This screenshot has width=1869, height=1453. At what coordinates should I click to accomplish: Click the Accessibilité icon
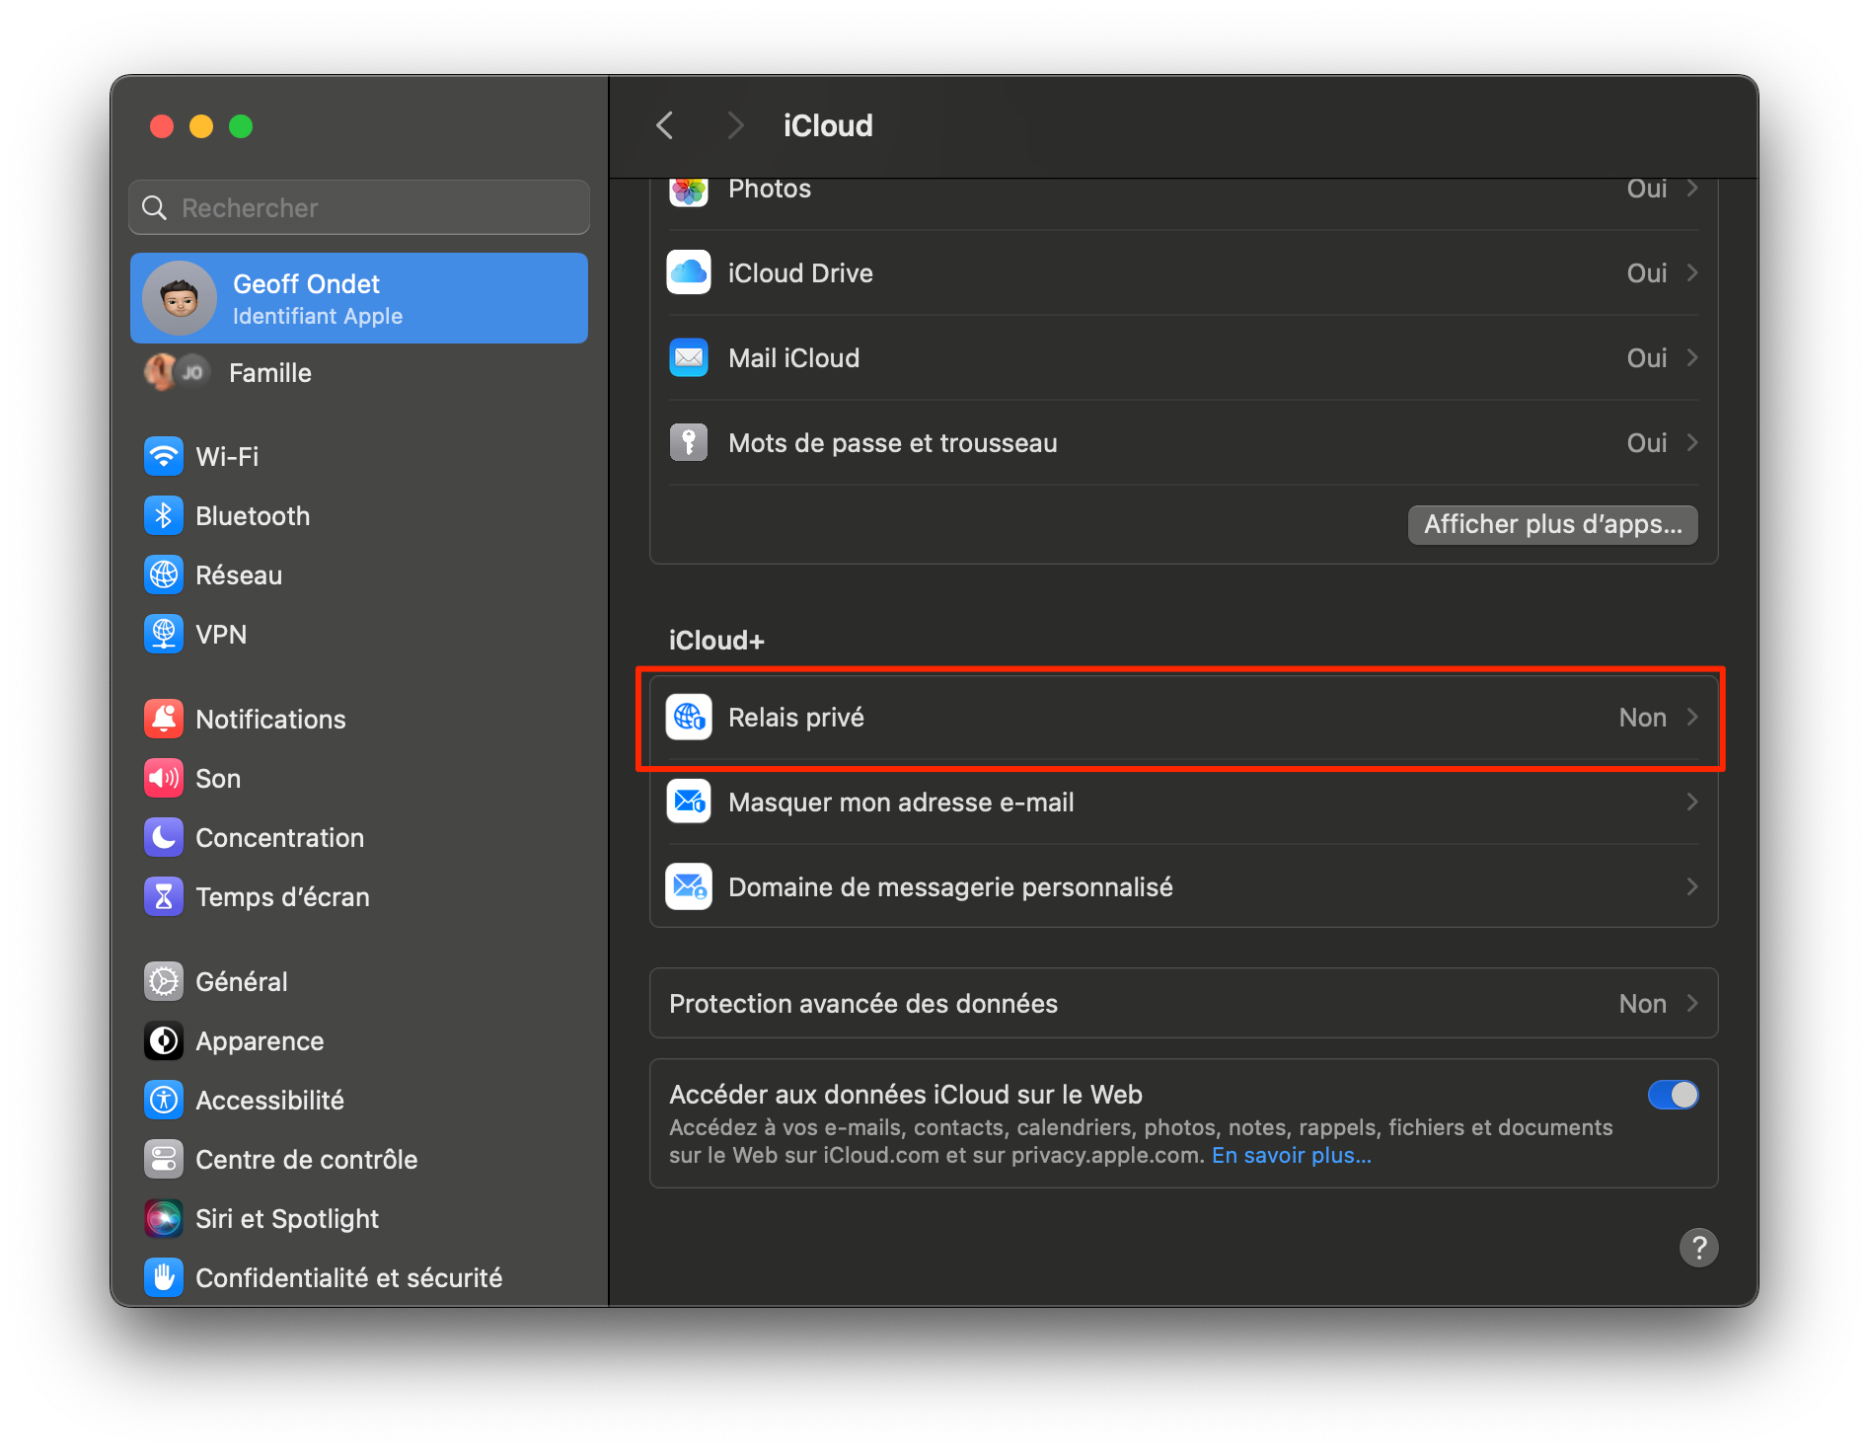click(x=164, y=1100)
